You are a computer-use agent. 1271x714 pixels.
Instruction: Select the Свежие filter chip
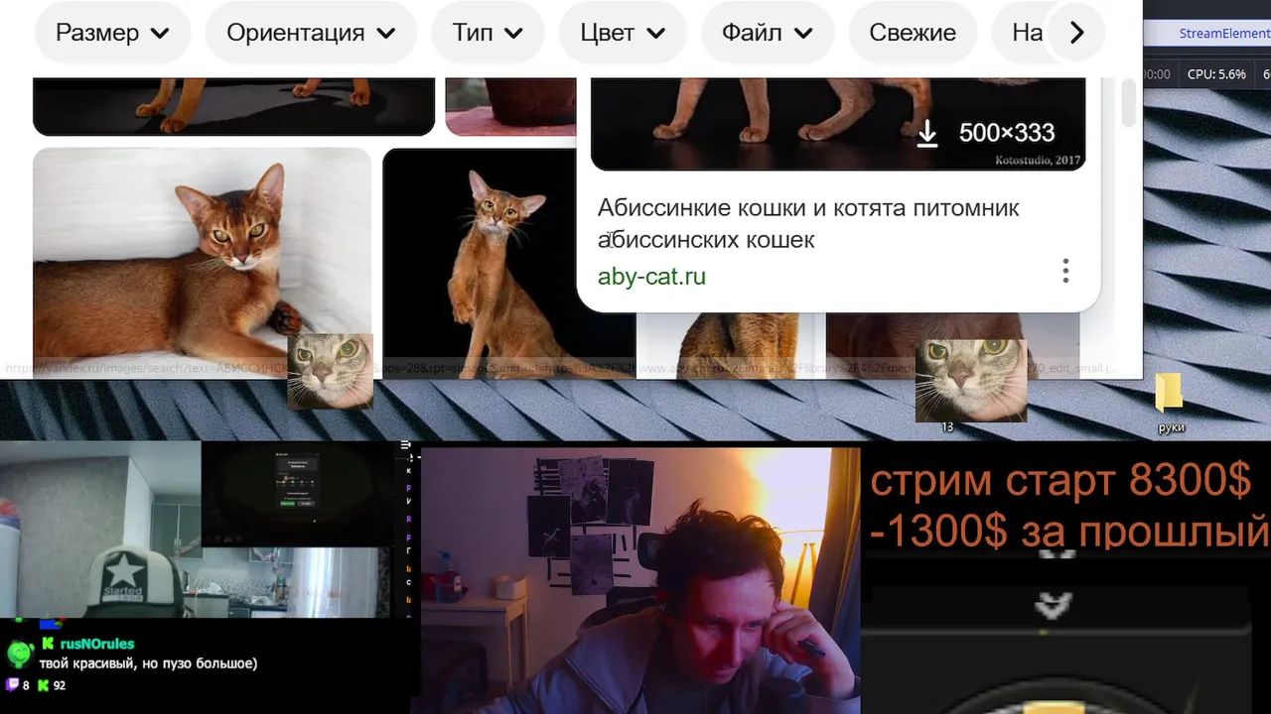(x=913, y=33)
